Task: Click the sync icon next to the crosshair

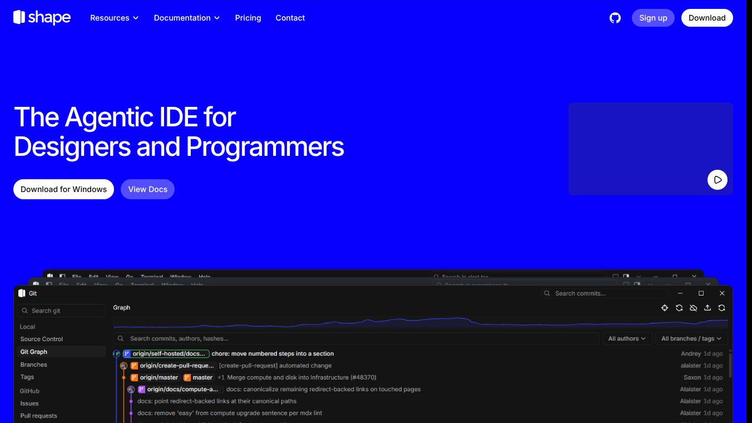Action: (x=679, y=308)
